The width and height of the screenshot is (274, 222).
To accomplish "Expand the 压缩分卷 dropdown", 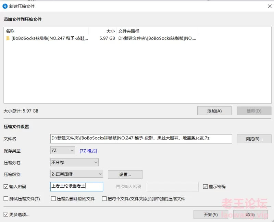I will pos(74,162).
